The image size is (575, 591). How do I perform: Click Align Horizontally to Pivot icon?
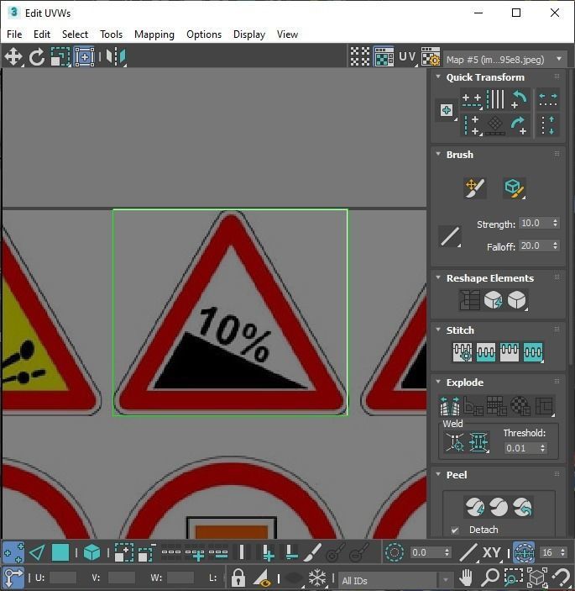tap(472, 100)
